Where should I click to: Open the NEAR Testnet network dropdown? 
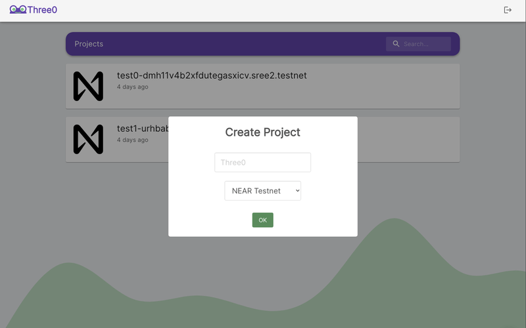[x=262, y=191]
